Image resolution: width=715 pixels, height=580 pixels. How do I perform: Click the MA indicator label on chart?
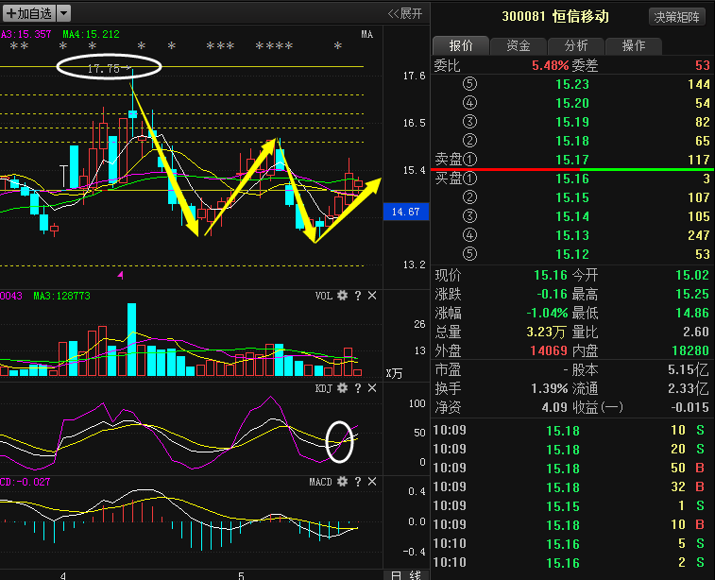click(367, 35)
